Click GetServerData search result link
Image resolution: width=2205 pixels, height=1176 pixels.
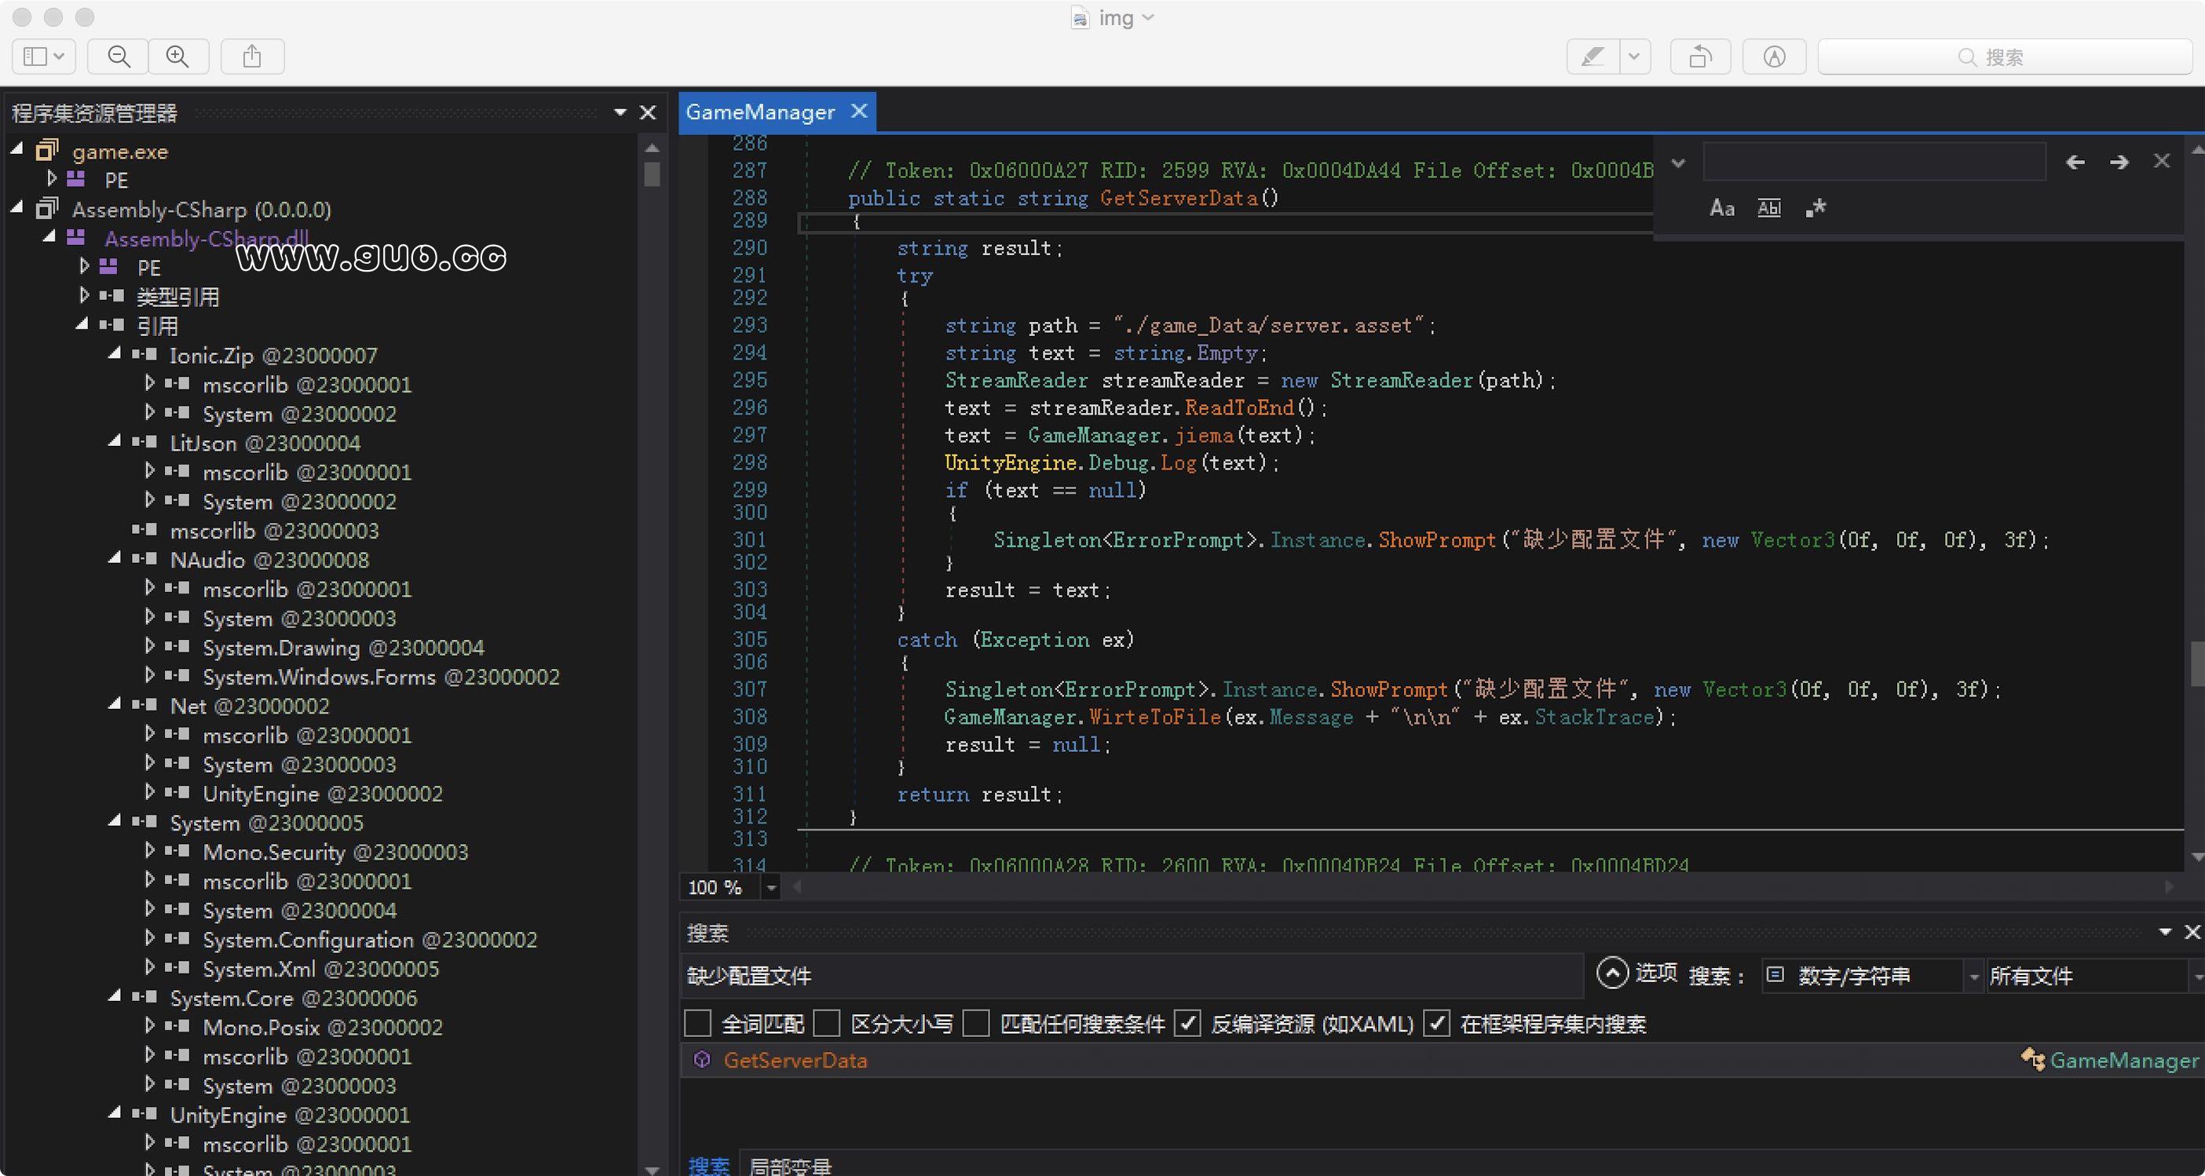795,1059
